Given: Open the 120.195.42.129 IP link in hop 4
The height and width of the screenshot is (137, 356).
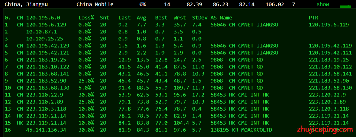Looking at the screenshot, I should tap(48, 46).
